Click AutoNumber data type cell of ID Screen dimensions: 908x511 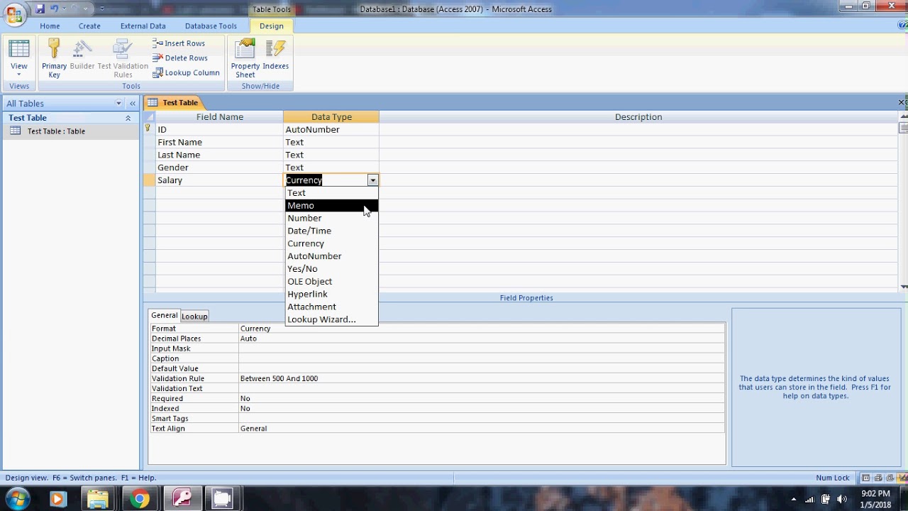[331, 130]
